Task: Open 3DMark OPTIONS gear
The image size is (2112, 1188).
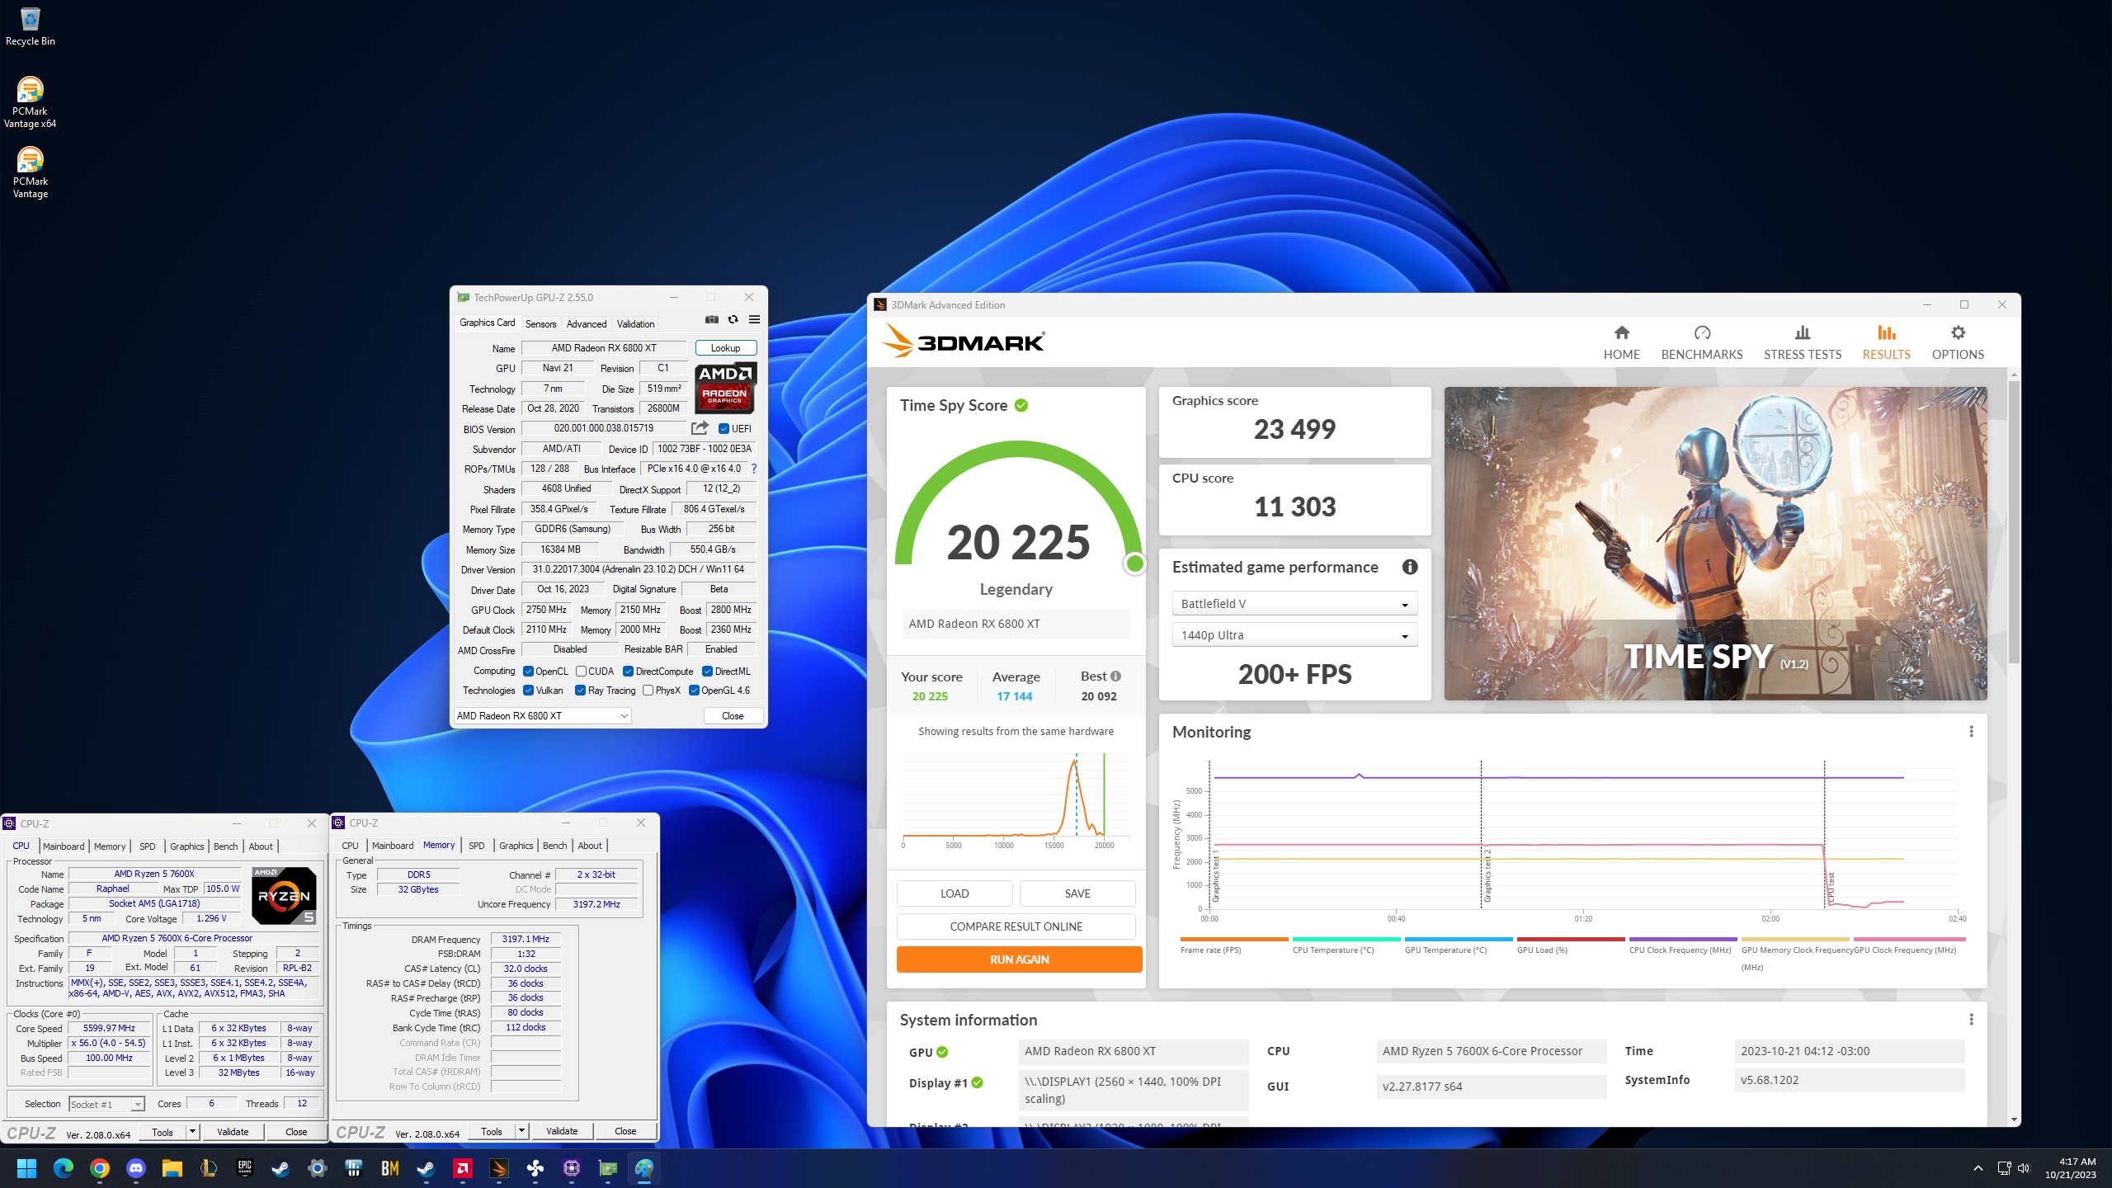Action: click(x=1957, y=342)
